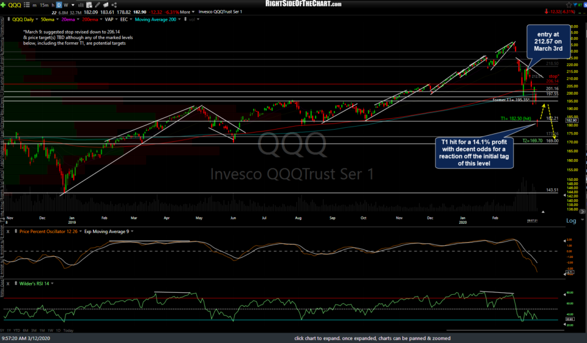Click the small triangle marker below the volume bars
This screenshot has height=343, width=587.
click(x=543, y=212)
